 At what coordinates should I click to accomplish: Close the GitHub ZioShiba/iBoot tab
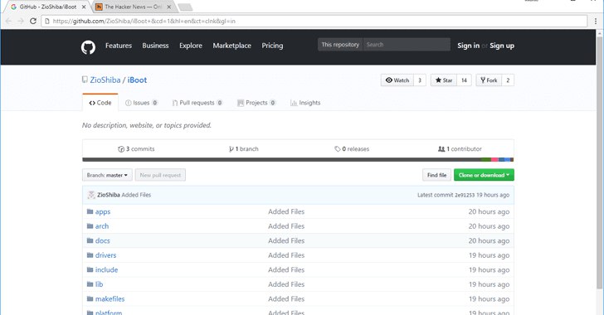(x=84, y=7)
